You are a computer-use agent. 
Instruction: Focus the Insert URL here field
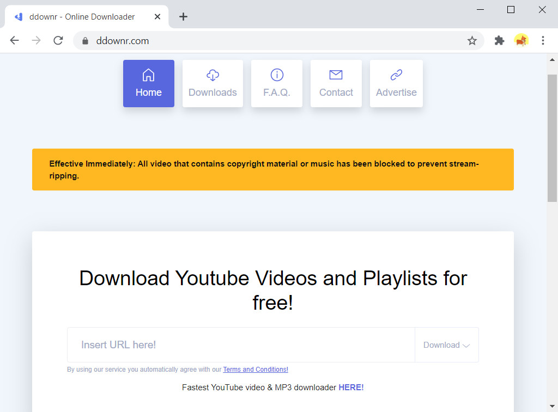241,345
